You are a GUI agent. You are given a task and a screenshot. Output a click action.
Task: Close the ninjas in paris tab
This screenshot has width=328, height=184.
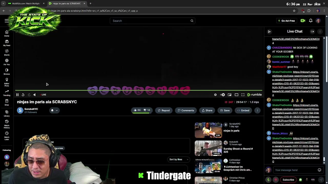pyautogui.click(x=84, y=3)
